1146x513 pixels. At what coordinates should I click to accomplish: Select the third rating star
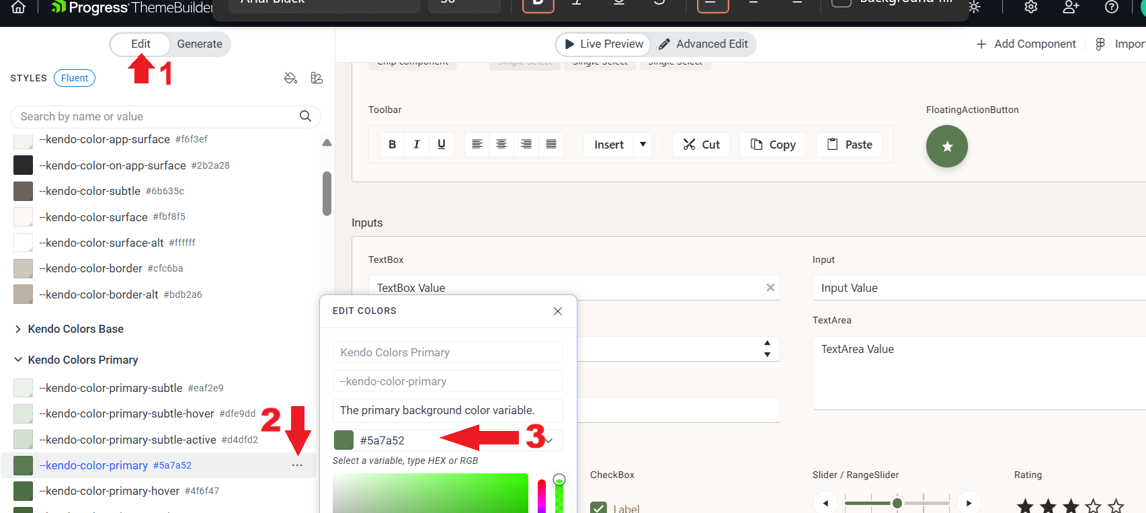[1071, 506]
